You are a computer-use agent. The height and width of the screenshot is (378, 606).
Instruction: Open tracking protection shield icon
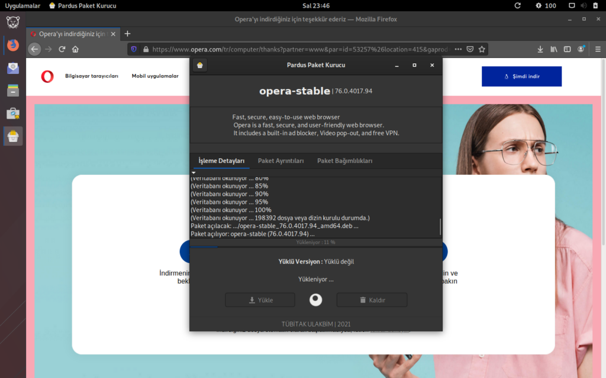click(x=134, y=50)
